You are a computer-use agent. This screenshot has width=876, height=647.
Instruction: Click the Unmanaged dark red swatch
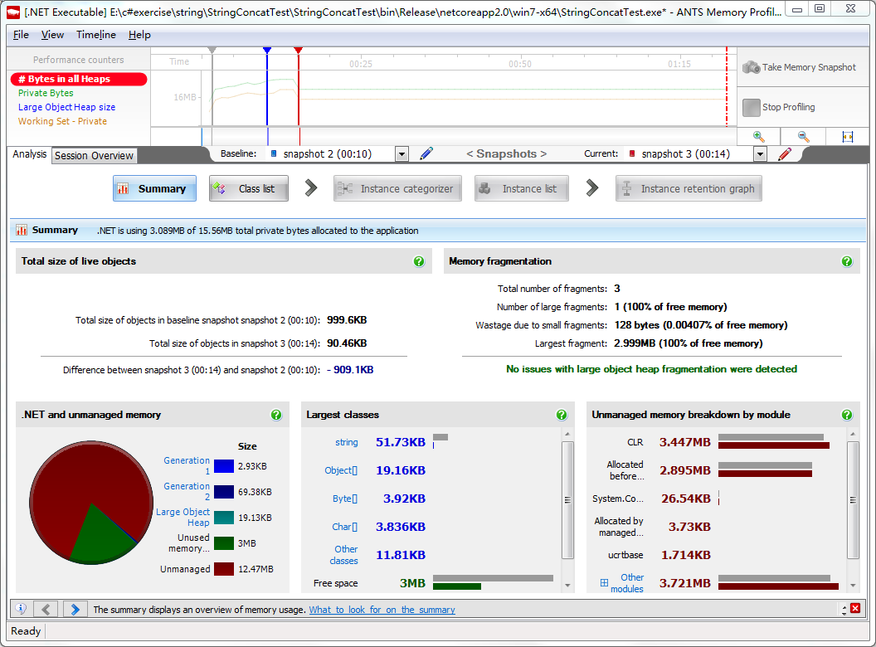point(224,569)
